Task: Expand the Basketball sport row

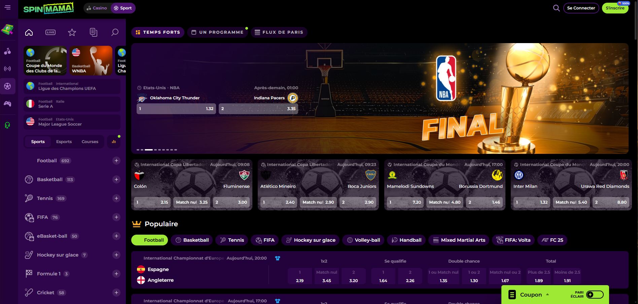Action: [x=116, y=179]
